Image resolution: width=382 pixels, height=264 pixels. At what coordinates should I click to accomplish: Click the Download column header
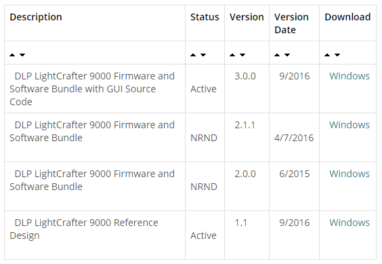347,17
